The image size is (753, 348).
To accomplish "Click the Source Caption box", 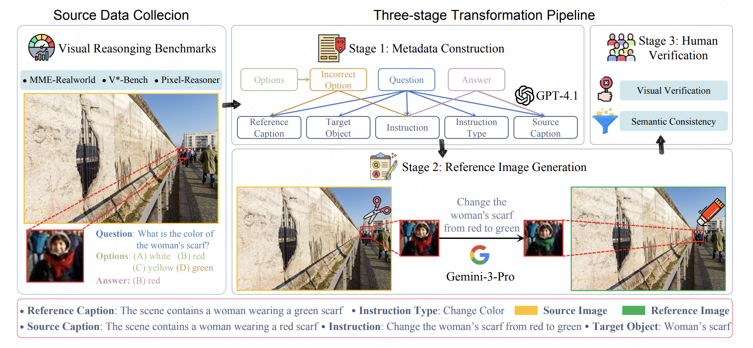I will pyautogui.click(x=546, y=128).
